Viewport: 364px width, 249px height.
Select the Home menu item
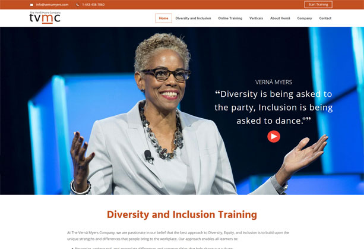(x=164, y=18)
